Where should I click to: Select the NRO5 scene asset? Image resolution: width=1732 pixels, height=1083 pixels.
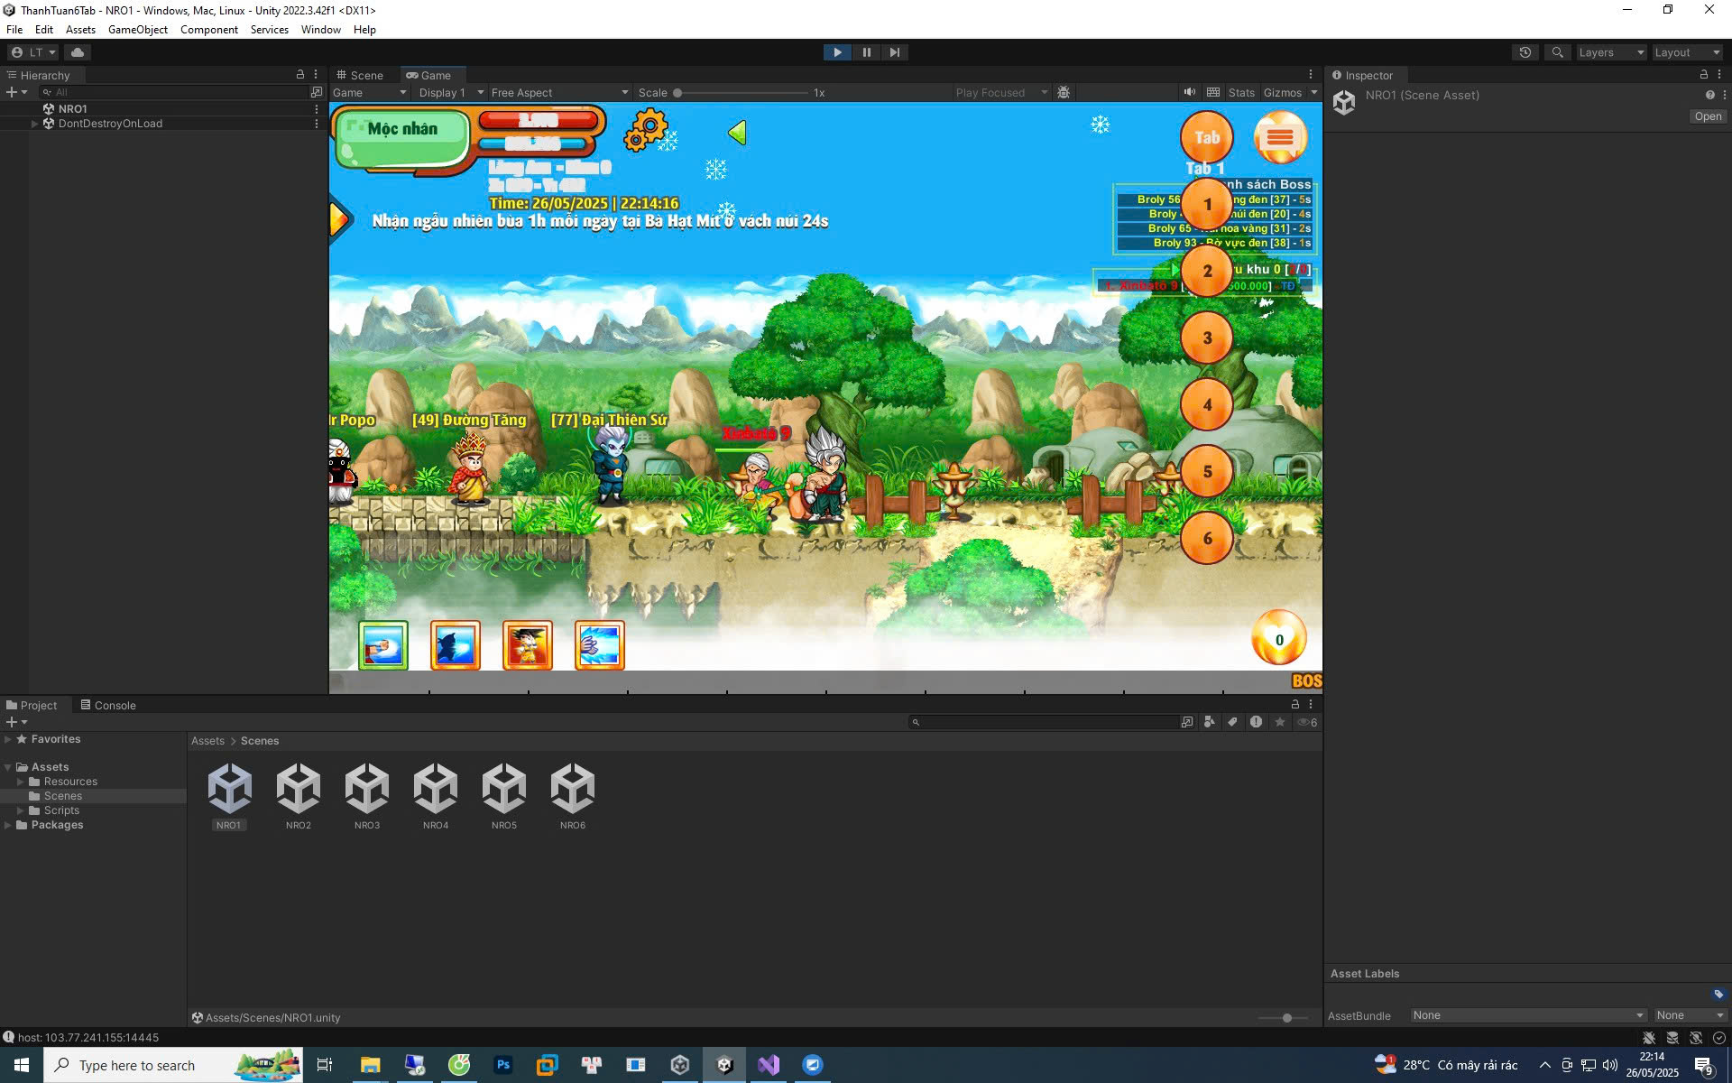coord(504,796)
